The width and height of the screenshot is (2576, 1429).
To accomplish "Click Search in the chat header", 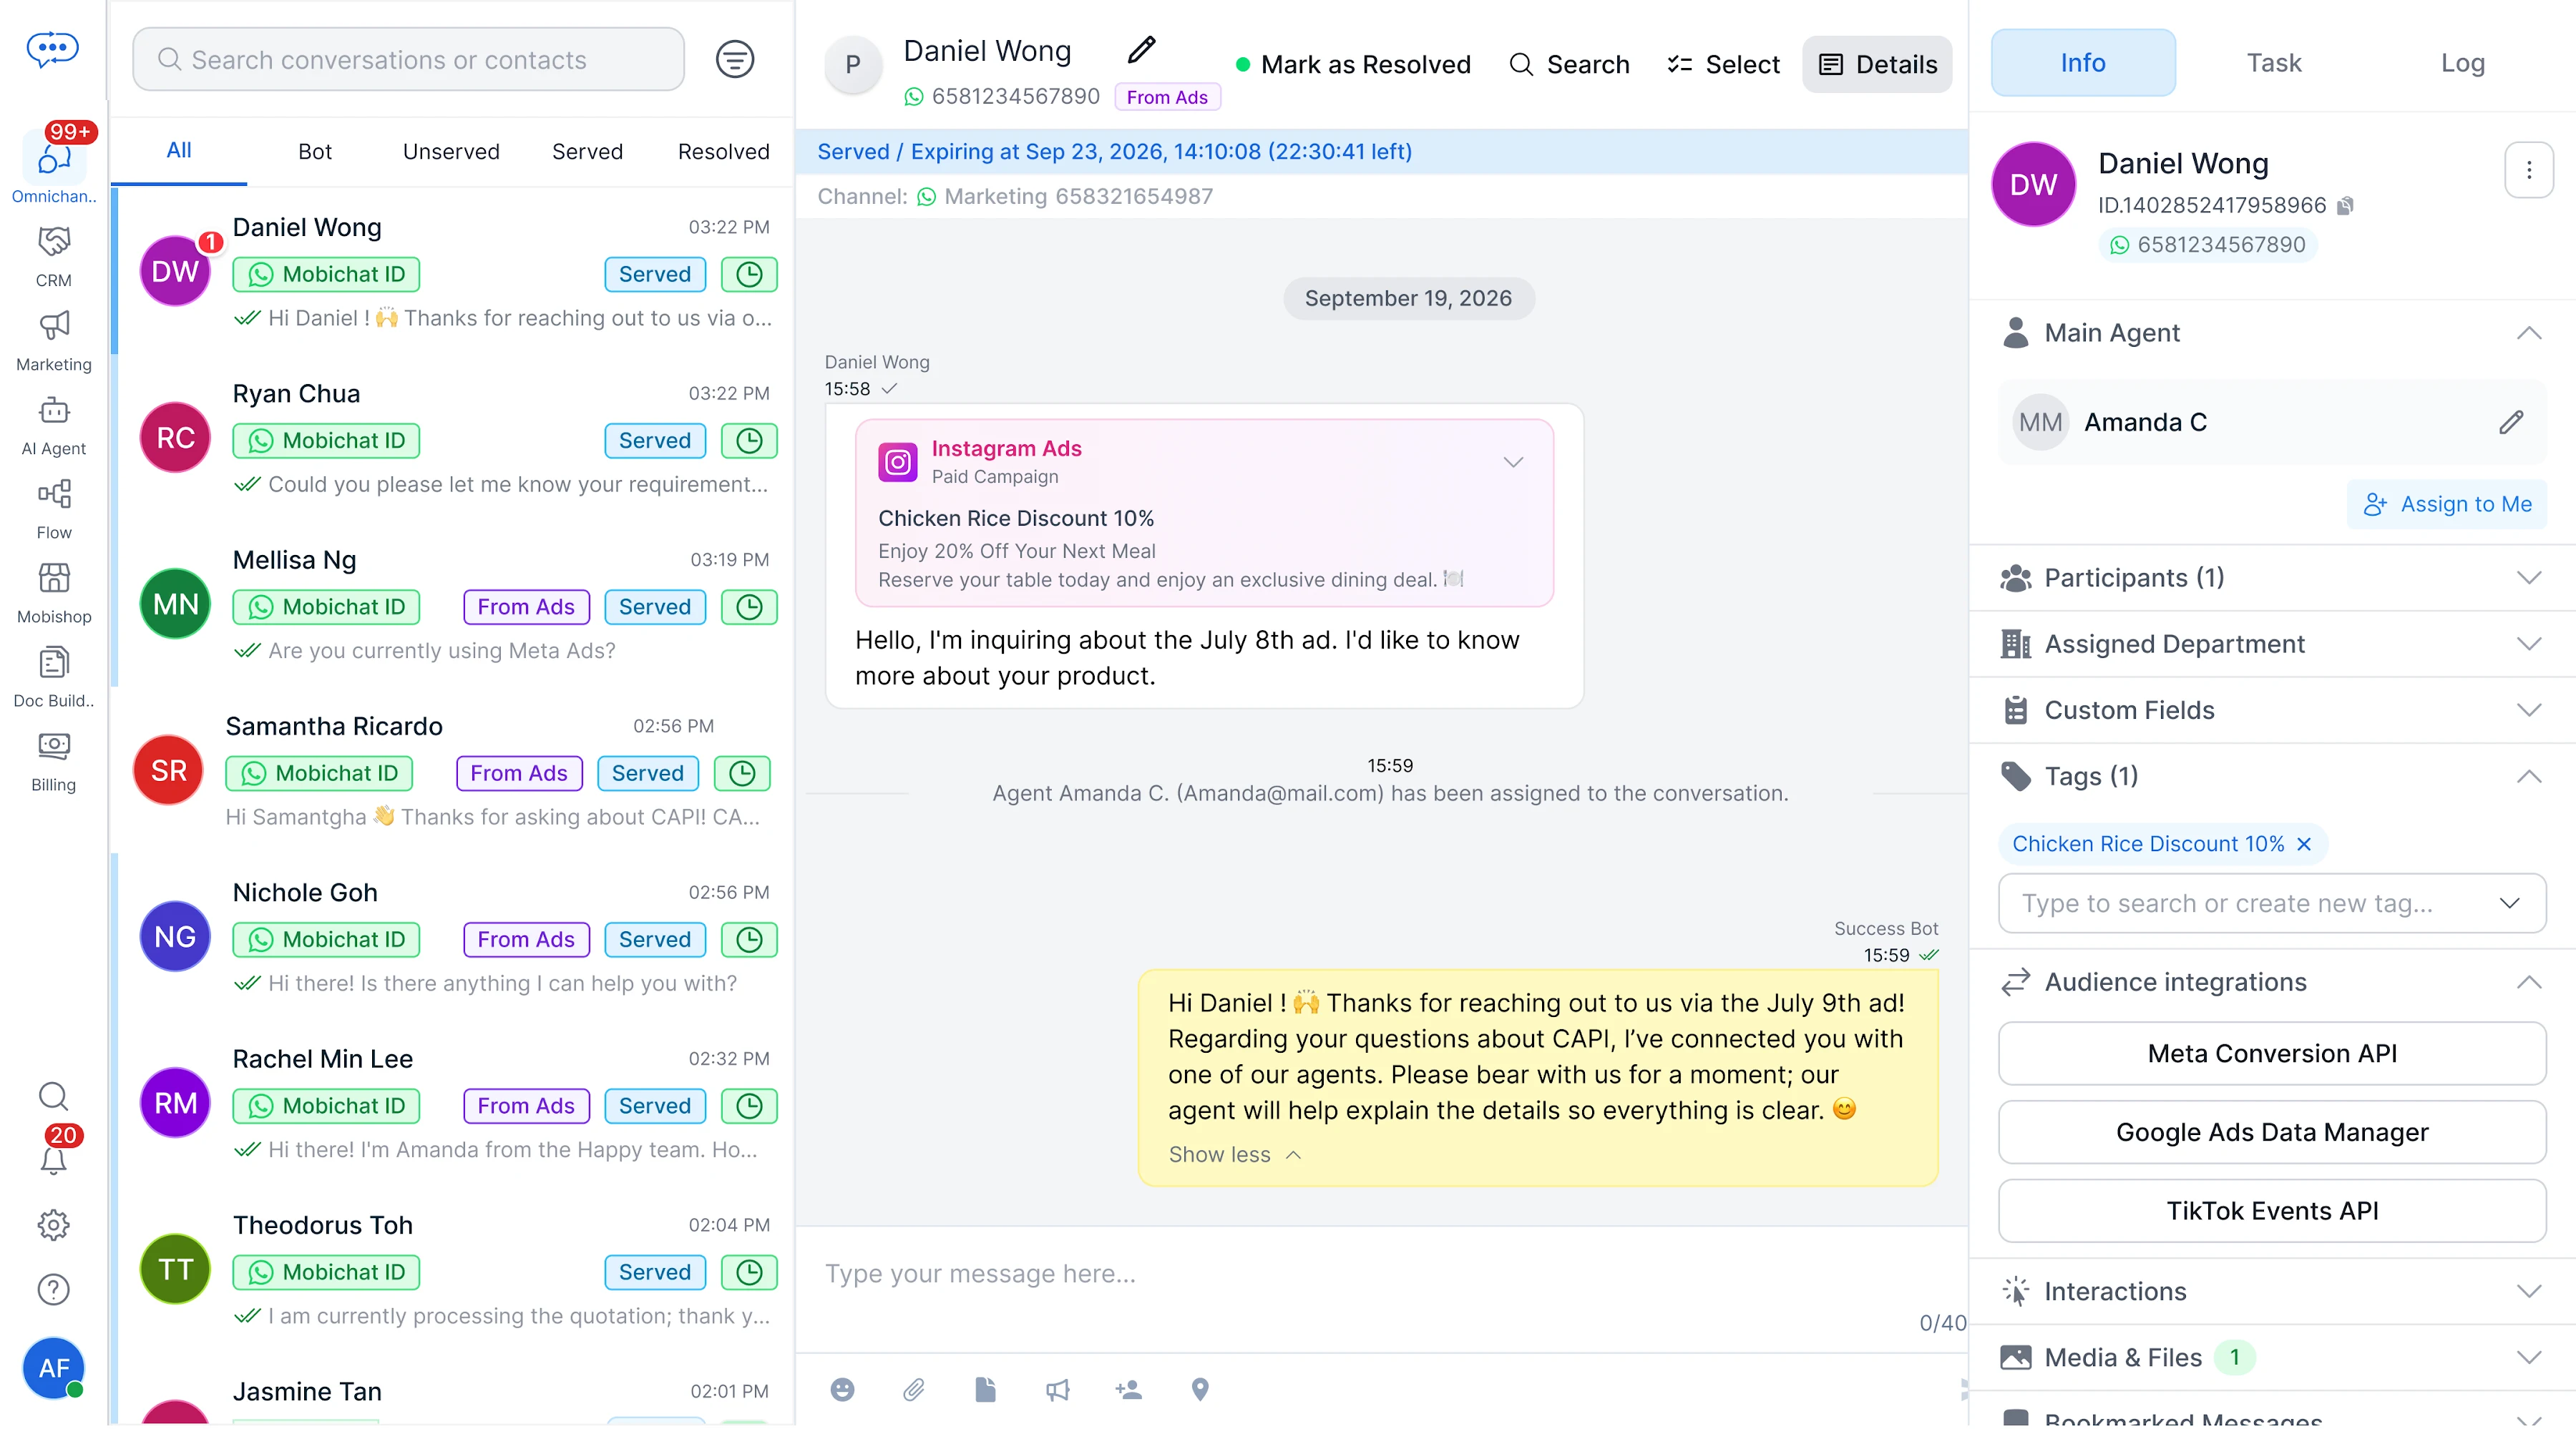I will coord(1569,65).
